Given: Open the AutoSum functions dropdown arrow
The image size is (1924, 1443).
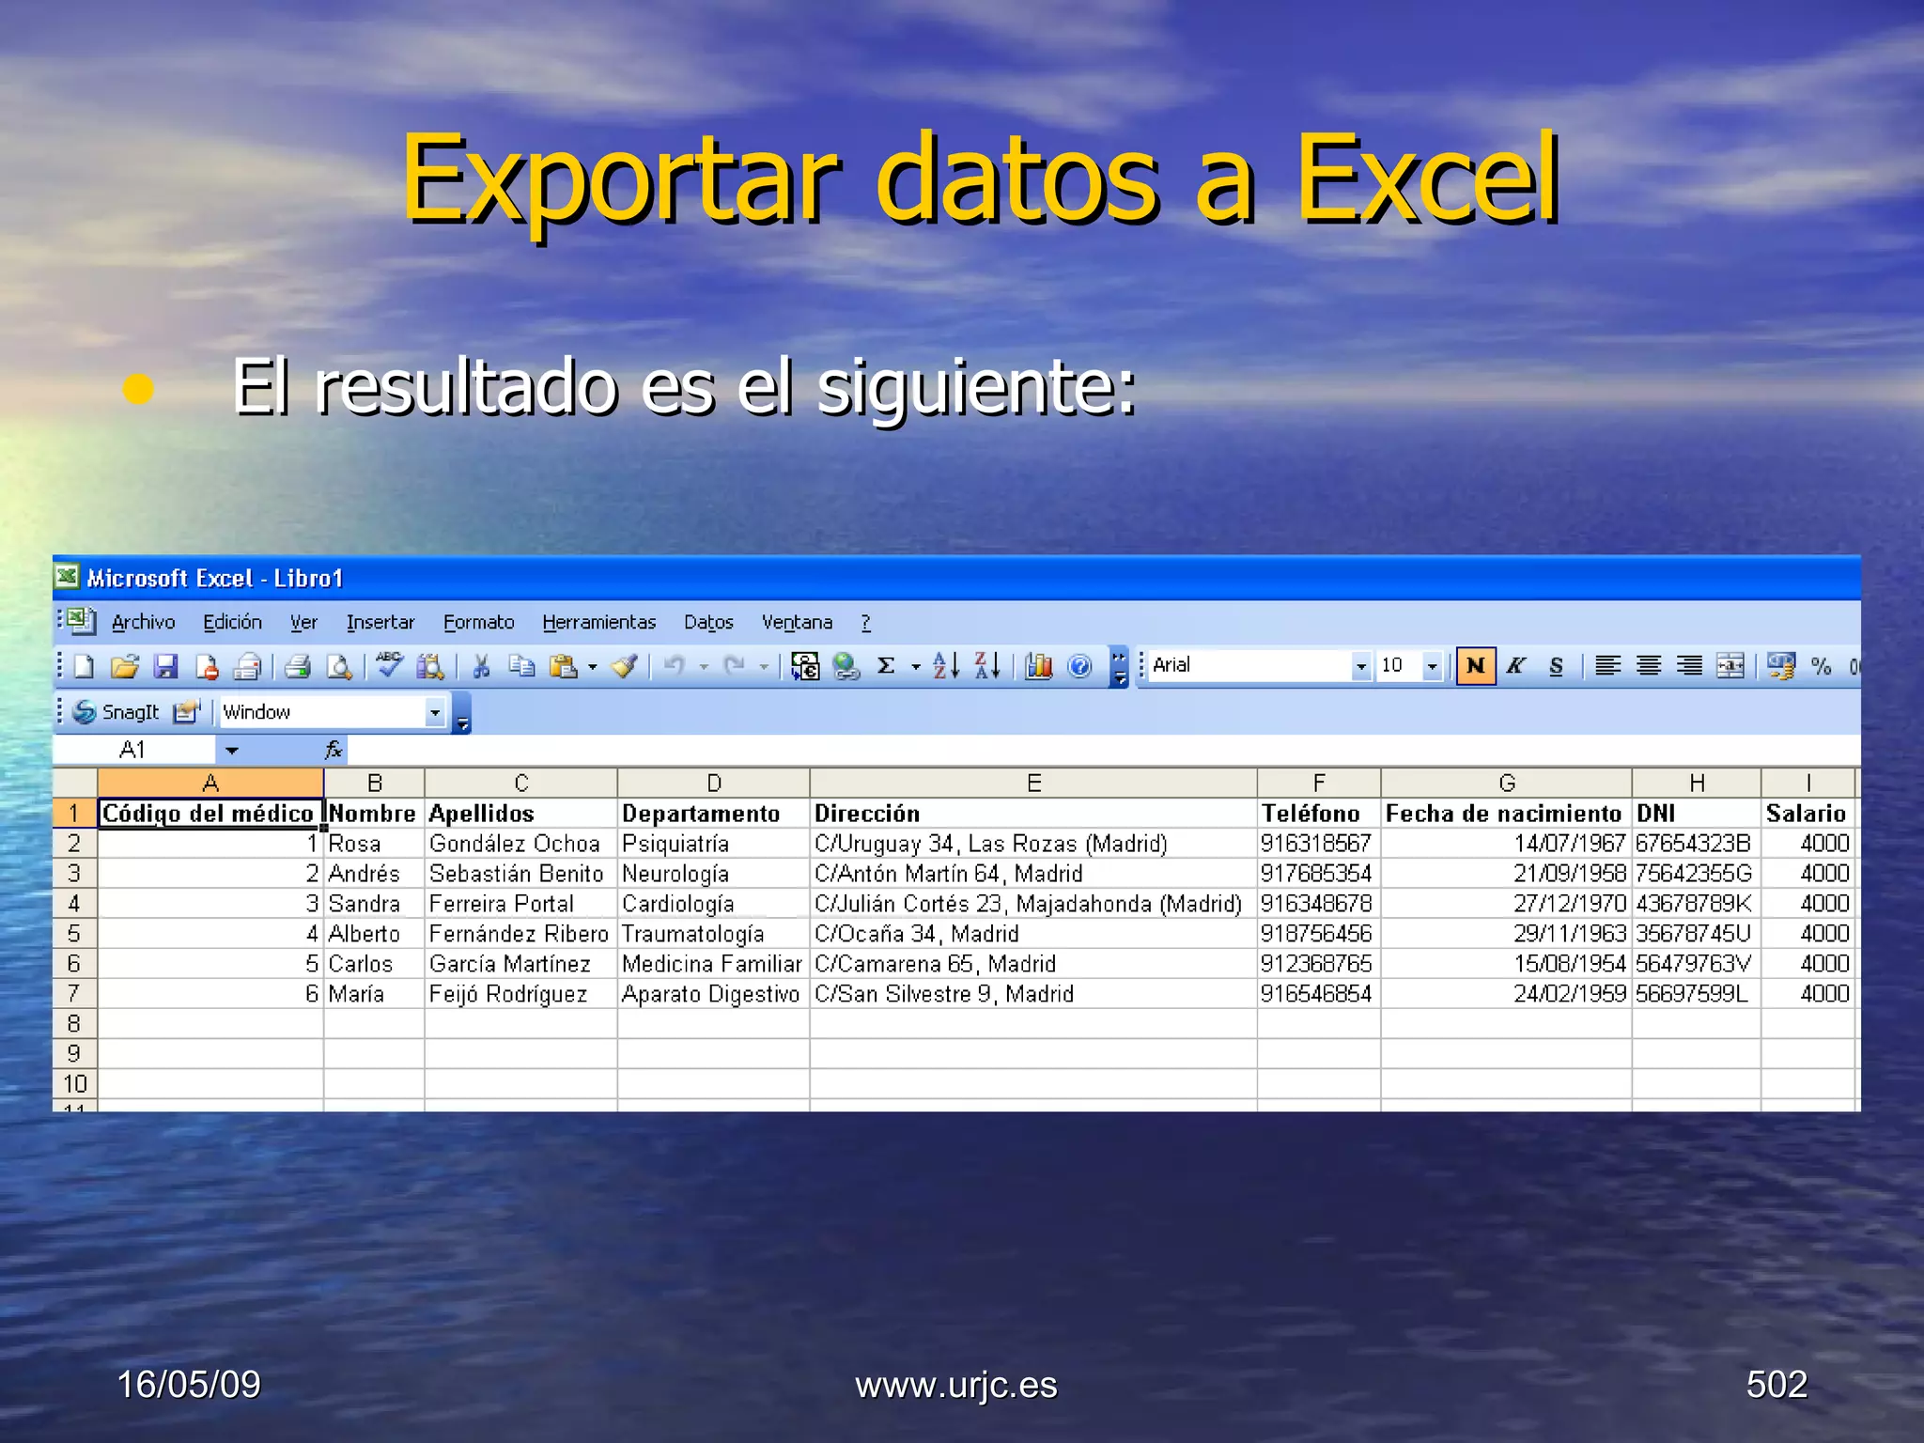Looking at the screenshot, I should [x=915, y=667].
